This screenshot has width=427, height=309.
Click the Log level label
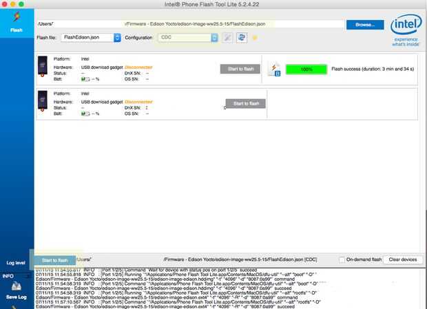(x=16, y=263)
